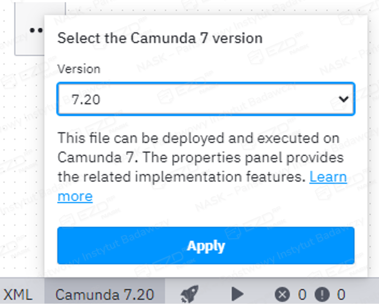This screenshot has width=379, height=304.
Task: Click the warning count number
Action: tap(341, 294)
